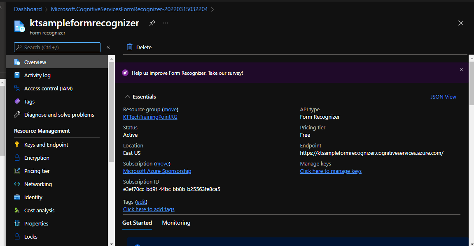Open Cost analysis in sidebar

(x=39, y=210)
